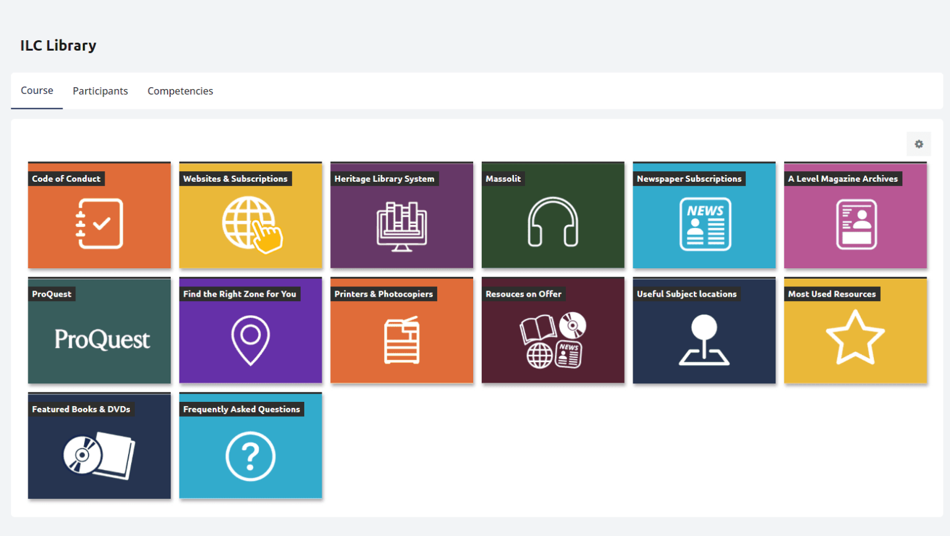The image size is (950, 536).
Task: Switch to the Participants tab
Action: 100,90
